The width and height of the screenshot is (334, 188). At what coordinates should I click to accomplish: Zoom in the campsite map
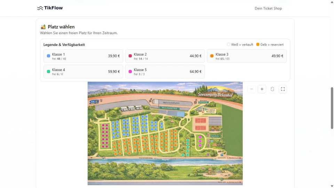coord(262,89)
